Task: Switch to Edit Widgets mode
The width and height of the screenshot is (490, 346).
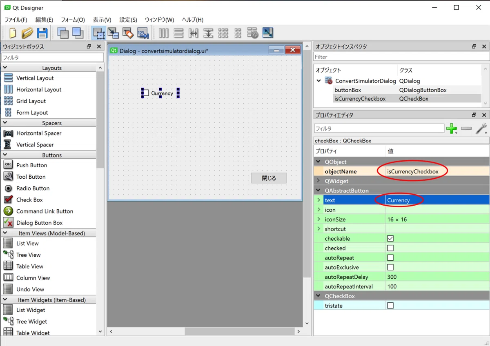Action: (x=98, y=33)
